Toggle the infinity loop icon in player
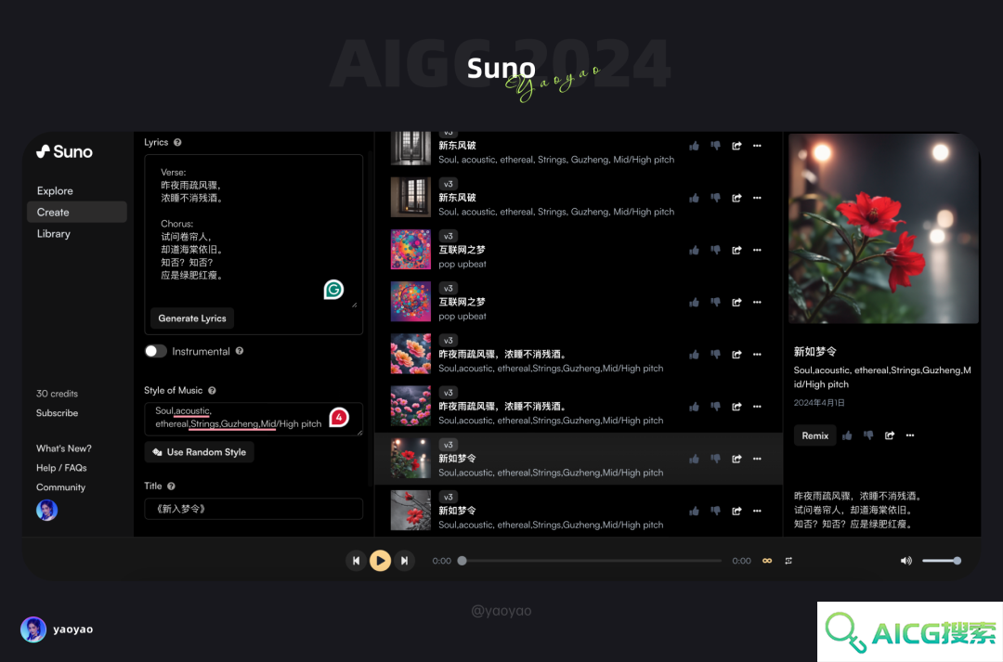This screenshot has width=1003, height=662. point(767,561)
